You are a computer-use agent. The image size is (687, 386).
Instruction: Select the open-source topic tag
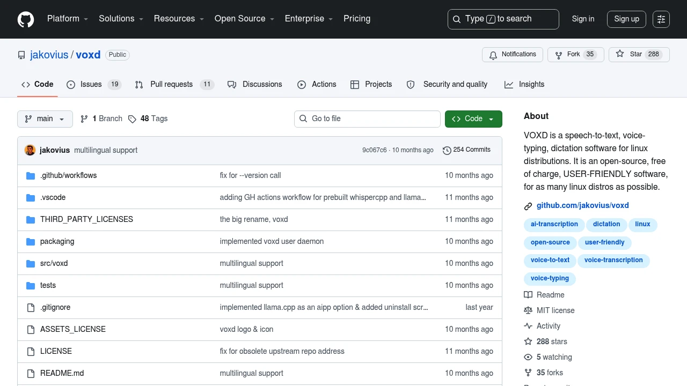tap(550, 243)
